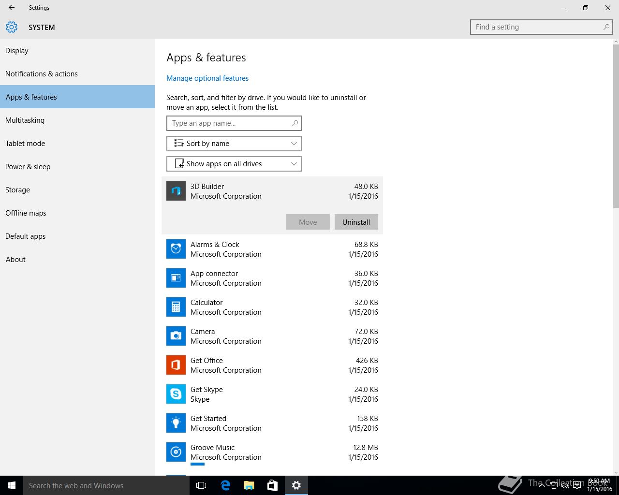Open Offline maps settings
The height and width of the screenshot is (495, 619).
77,213
